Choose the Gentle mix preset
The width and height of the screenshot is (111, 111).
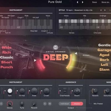104,45
